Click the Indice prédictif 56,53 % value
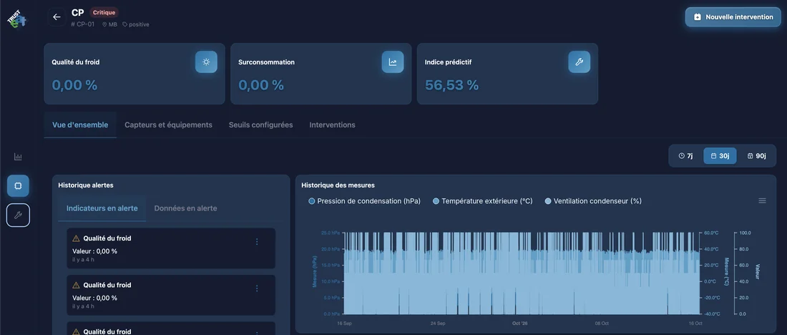 [x=451, y=85]
